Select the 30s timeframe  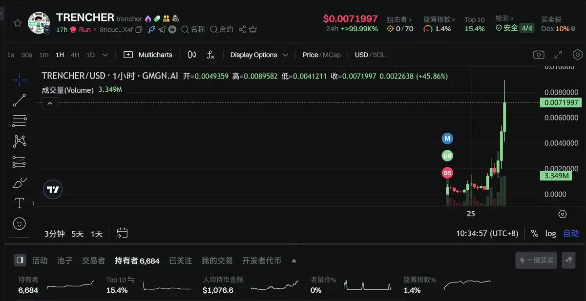tap(26, 55)
